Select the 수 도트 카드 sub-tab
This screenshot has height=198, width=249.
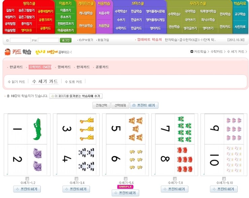tap(73, 82)
